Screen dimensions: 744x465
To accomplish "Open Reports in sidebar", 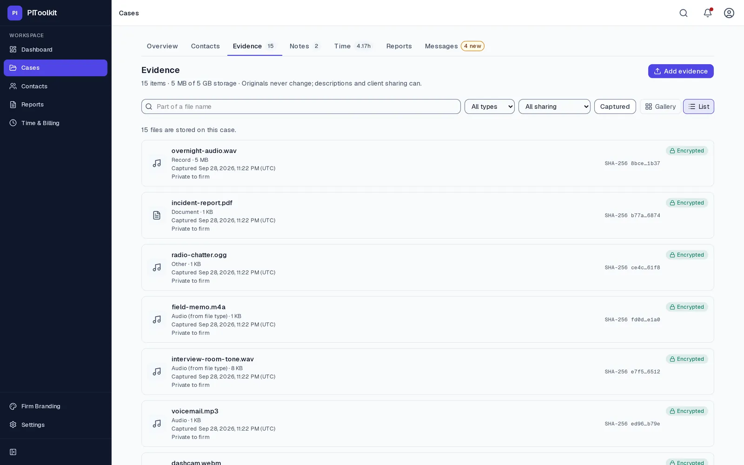I will 55,105.
